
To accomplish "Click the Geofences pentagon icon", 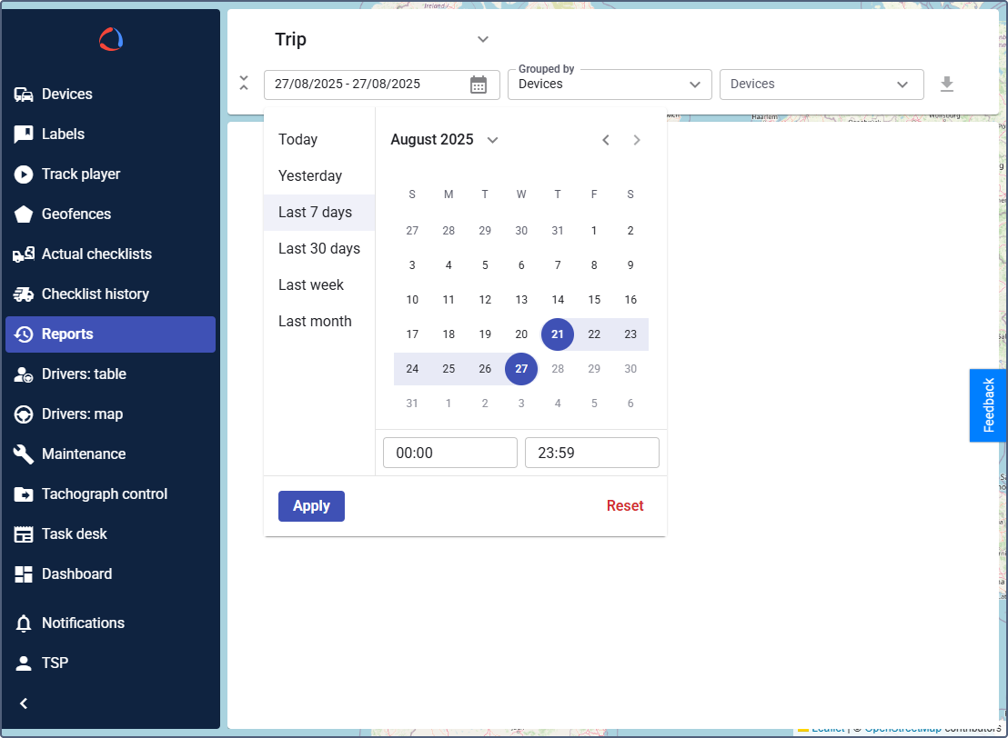I will [24, 214].
